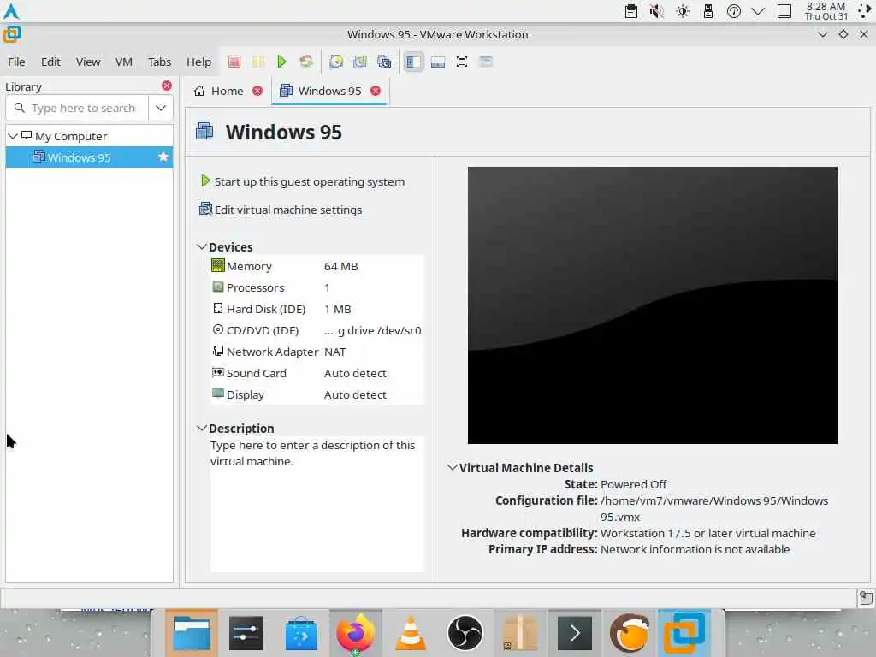Click the Show Desktop tray icon

(784, 11)
